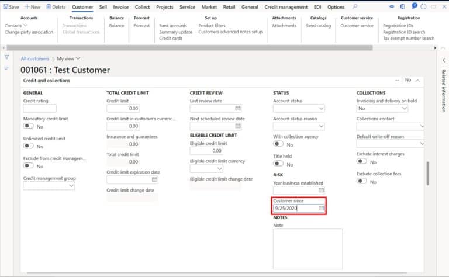Open the Options tab
This screenshot has width=449, height=277.
point(336,7)
